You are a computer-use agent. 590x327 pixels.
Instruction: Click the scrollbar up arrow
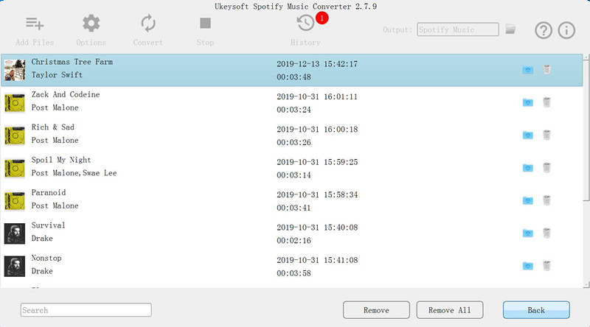(586, 57)
